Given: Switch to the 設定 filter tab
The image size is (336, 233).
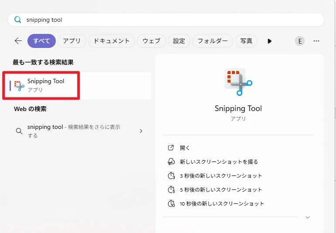Looking at the screenshot, I should [x=179, y=41].
